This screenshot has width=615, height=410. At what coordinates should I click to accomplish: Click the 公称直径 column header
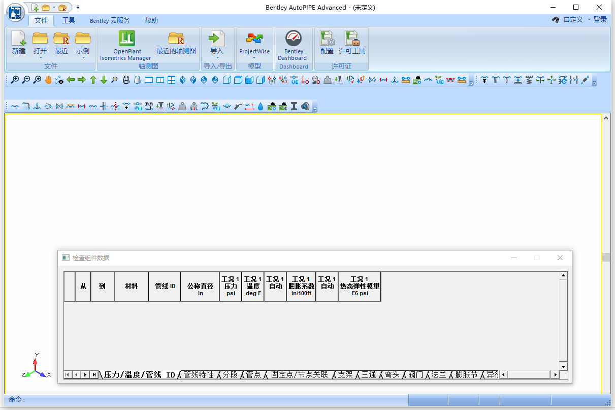[x=200, y=287]
